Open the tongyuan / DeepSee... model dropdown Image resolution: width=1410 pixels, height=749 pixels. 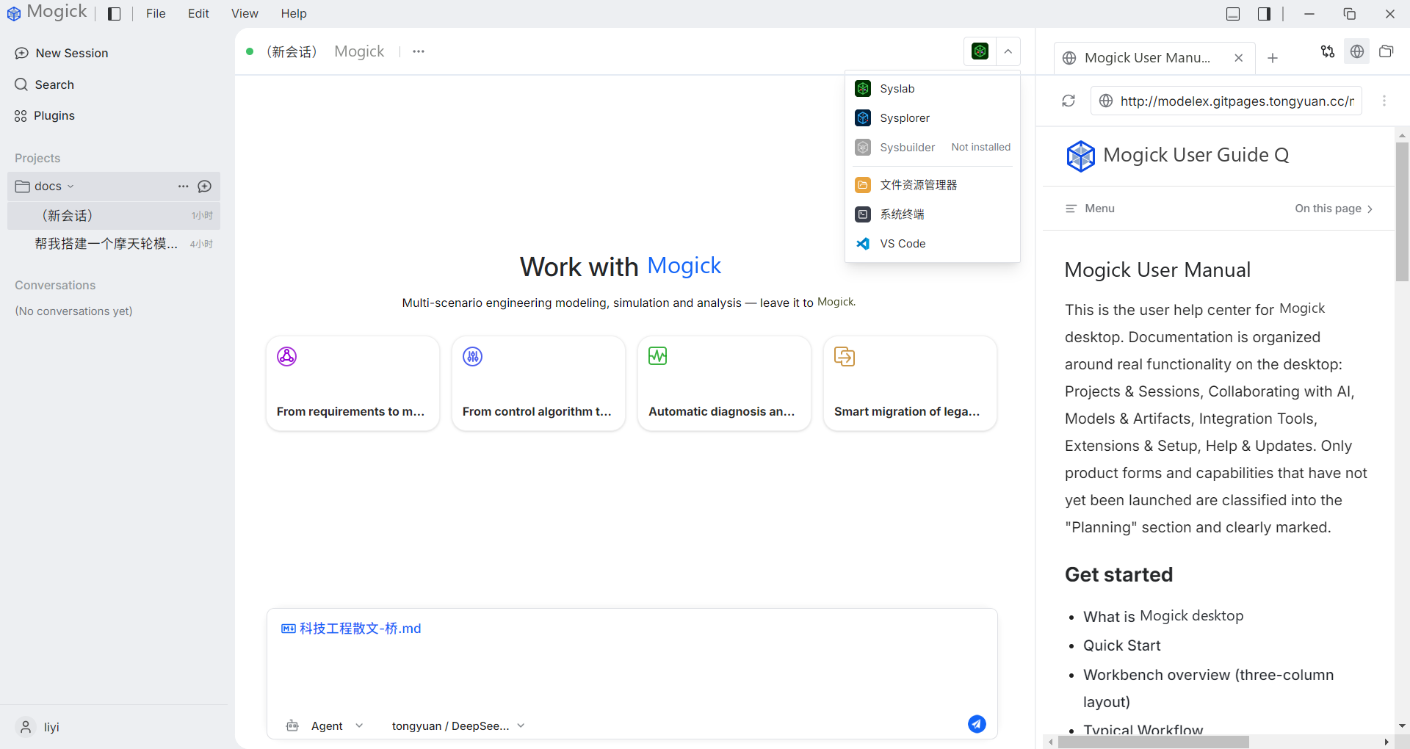[x=458, y=726]
